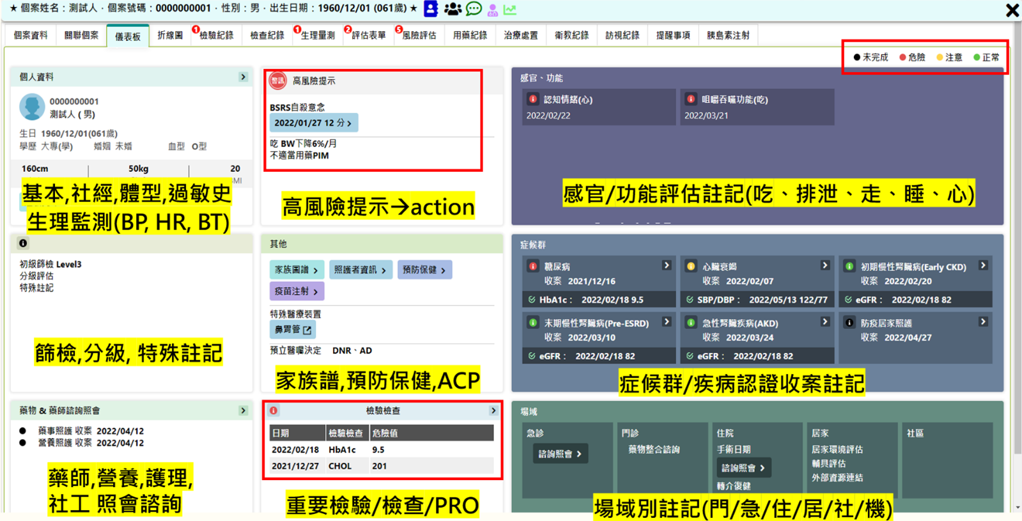Click the 注意 yellow legend dot
Image resolution: width=1022 pixels, height=521 pixels.
point(940,58)
